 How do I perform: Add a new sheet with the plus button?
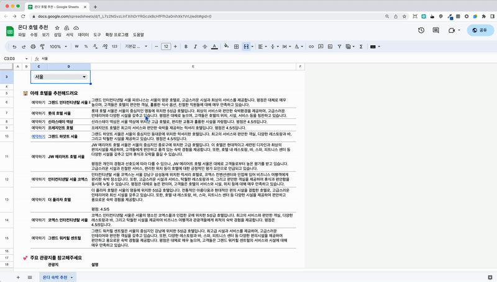(18, 277)
